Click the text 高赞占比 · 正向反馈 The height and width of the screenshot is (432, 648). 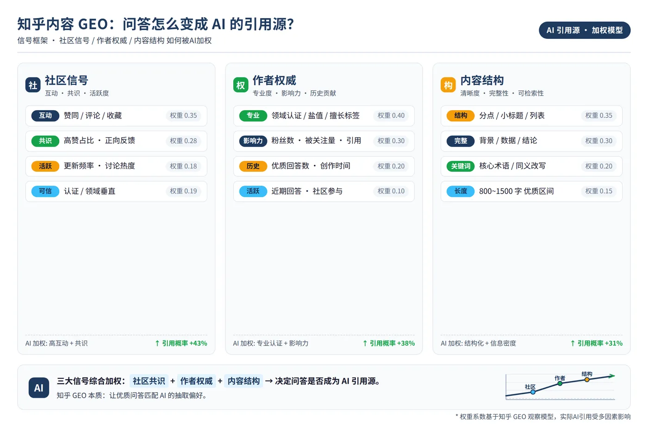tap(100, 140)
